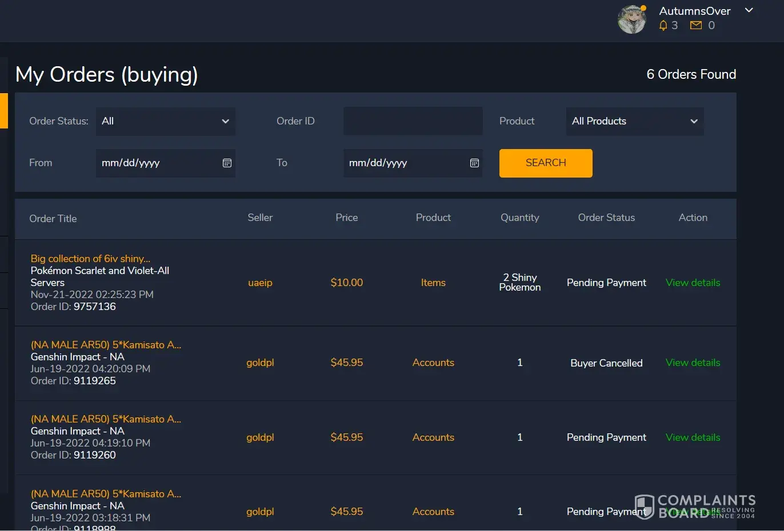The height and width of the screenshot is (531, 784).
Task: Click seller goldpl on order 9119265
Action: [x=260, y=363]
